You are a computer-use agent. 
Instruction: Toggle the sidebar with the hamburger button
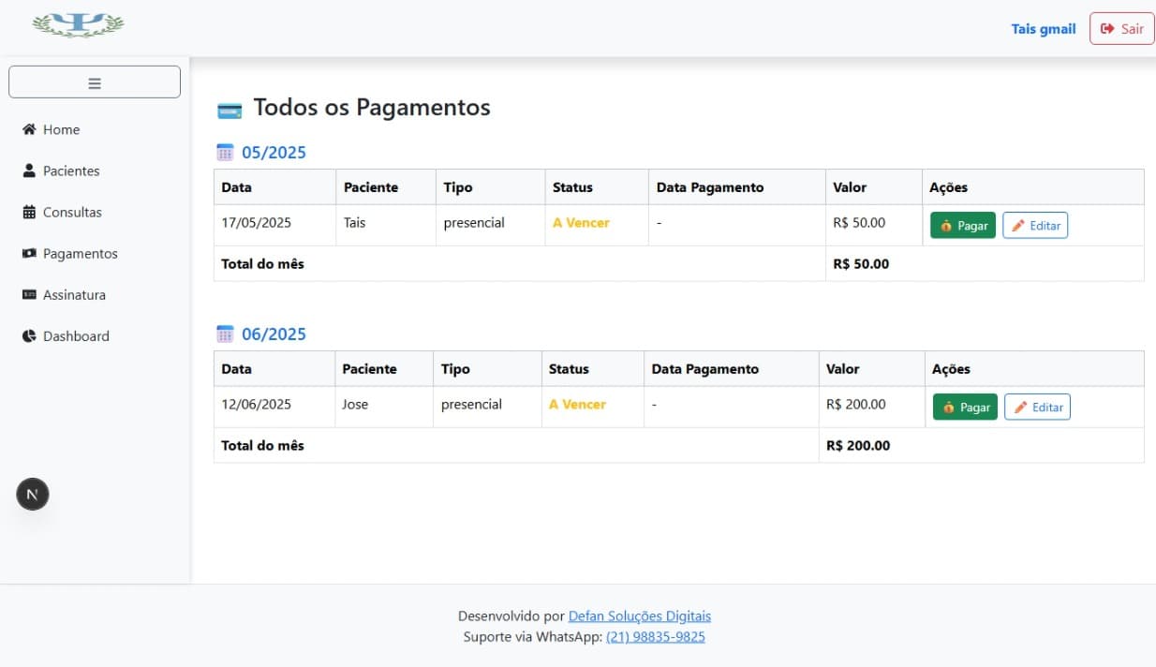94,81
